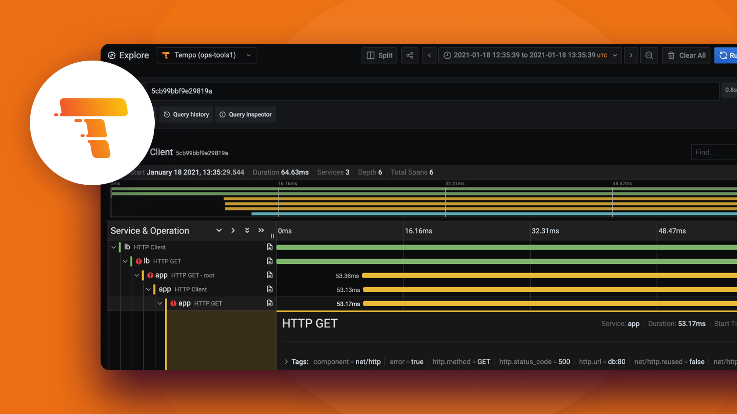Click the trace ID query input field
737x414 pixels.
(345, 91)
